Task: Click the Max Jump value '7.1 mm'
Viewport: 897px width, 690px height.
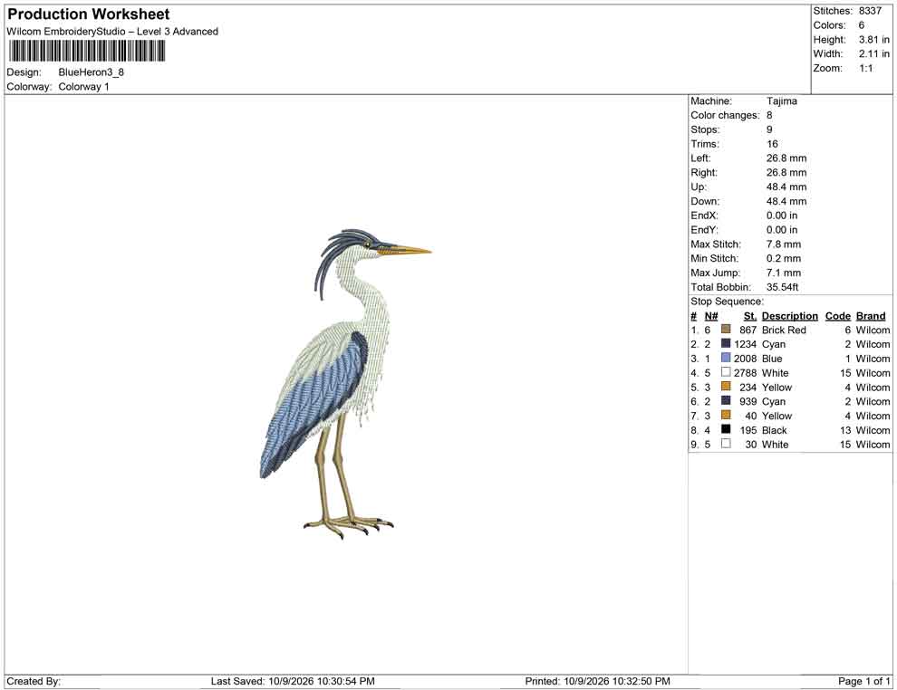Action: 784,273
